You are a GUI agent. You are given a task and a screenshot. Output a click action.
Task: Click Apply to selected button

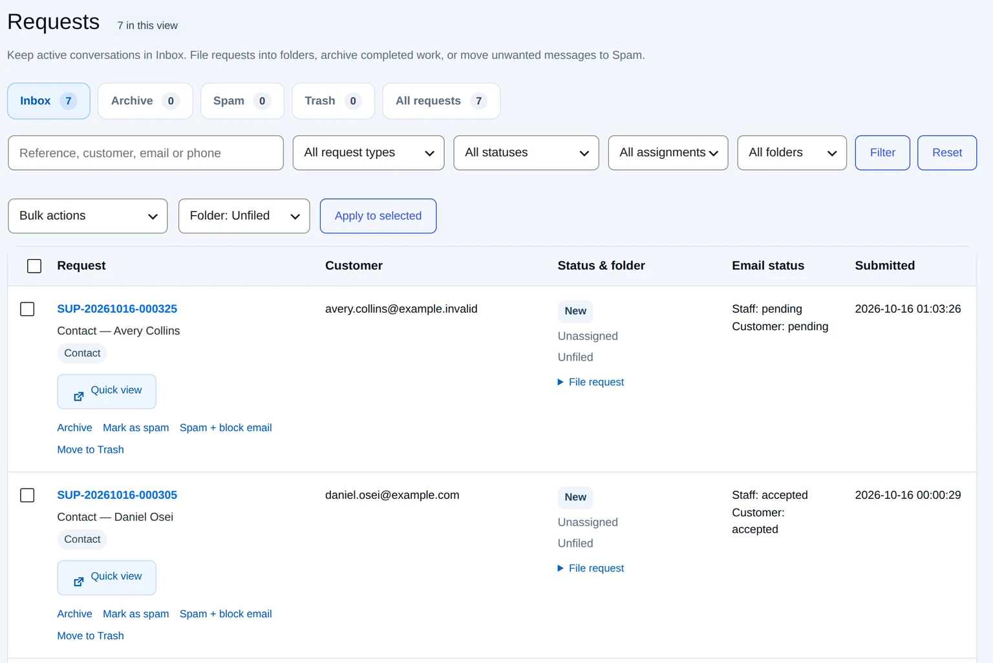tap(378, 216)
